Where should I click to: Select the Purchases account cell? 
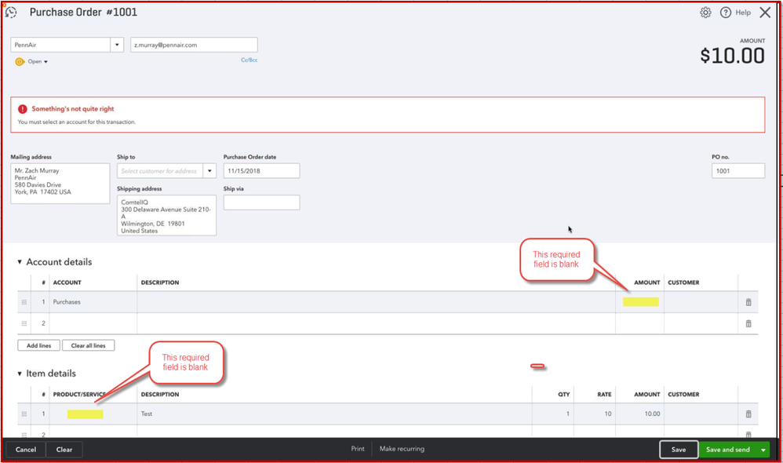click(x=93, y=302)
